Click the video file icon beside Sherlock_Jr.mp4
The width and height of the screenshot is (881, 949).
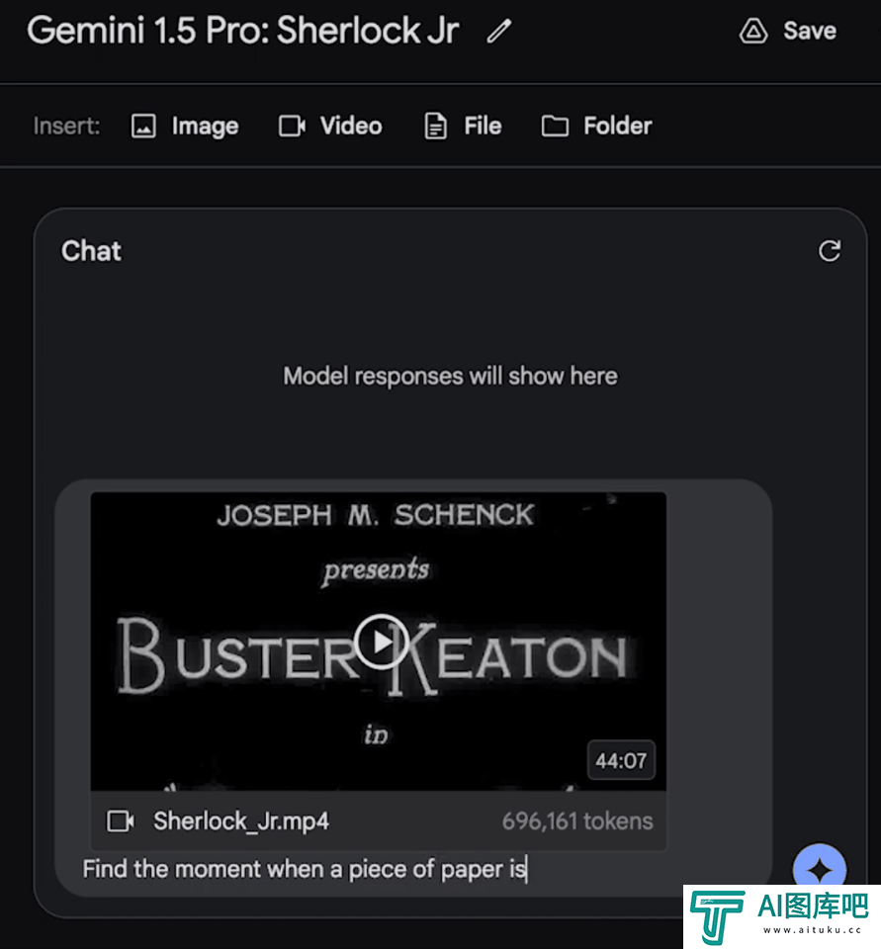[121, 821]
